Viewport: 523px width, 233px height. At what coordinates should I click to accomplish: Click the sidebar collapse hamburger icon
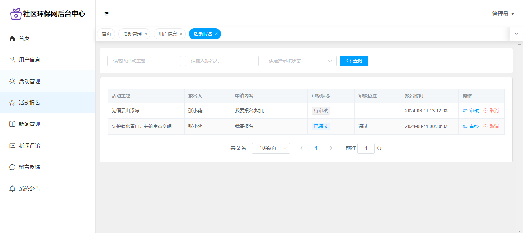click(x=106, y=14)
